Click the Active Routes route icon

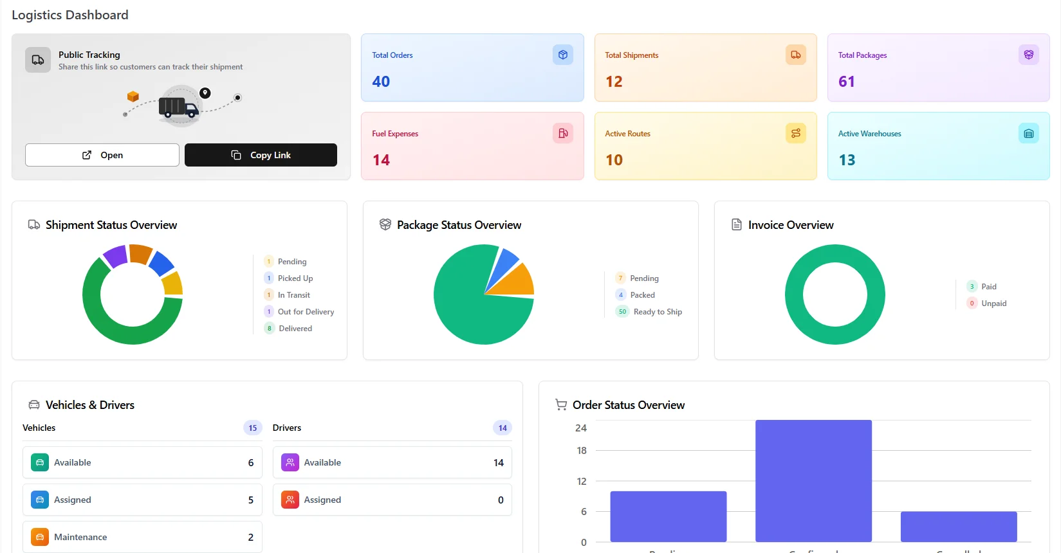(796, 133)
